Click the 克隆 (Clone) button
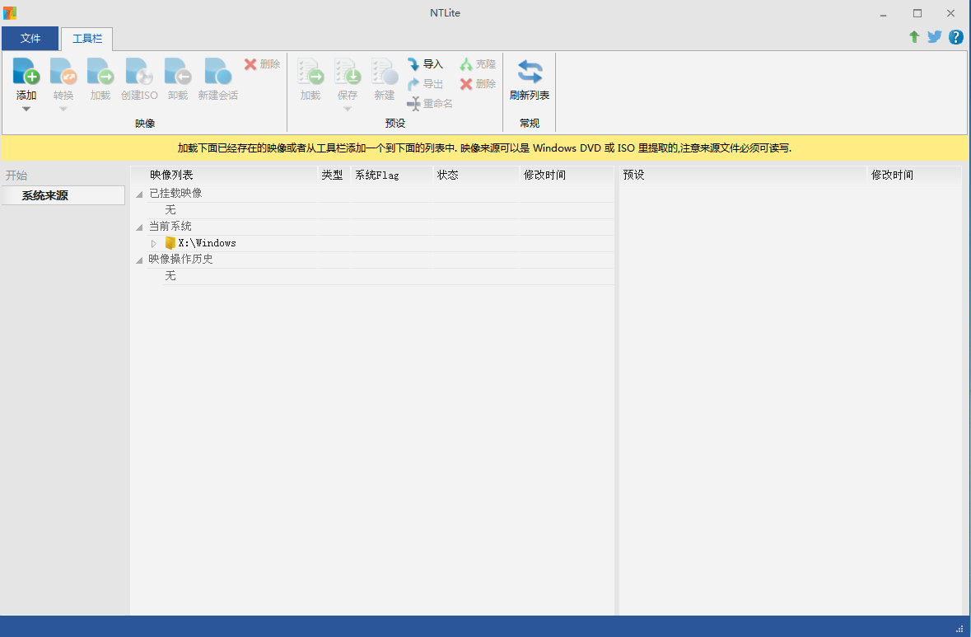This screenshot has width=971, height=637. (478, 63)
